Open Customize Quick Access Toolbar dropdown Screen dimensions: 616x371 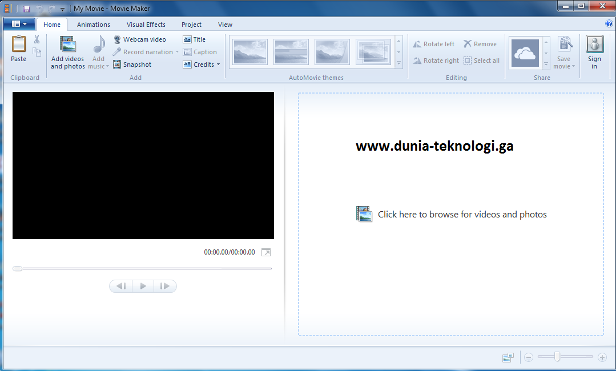point(62,9)
